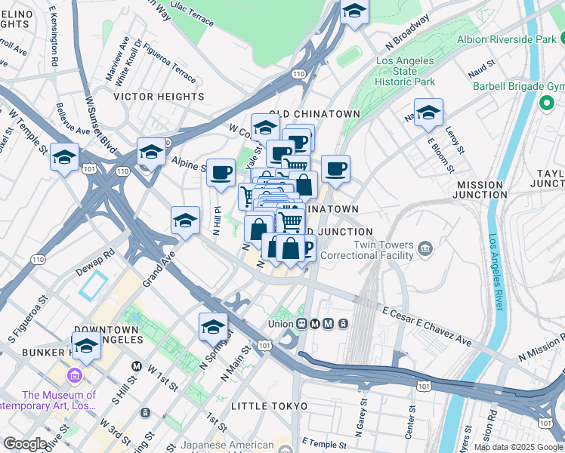Select the Downtown Los Angeles label

click(107, 335)
